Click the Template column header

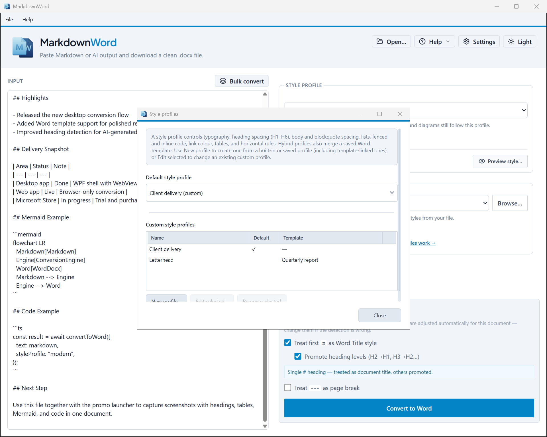[x=331, y=238]
